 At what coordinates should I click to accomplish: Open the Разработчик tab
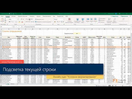60,16
